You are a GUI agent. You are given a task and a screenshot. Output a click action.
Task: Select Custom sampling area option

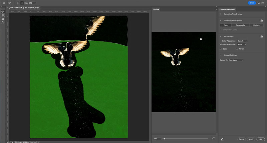(x=256, y=25)
